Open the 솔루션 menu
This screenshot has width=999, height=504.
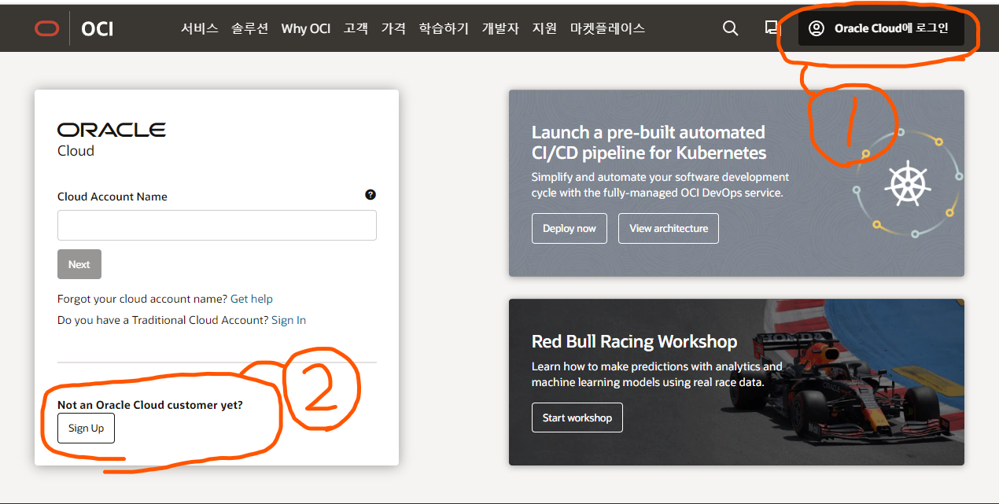249,28
